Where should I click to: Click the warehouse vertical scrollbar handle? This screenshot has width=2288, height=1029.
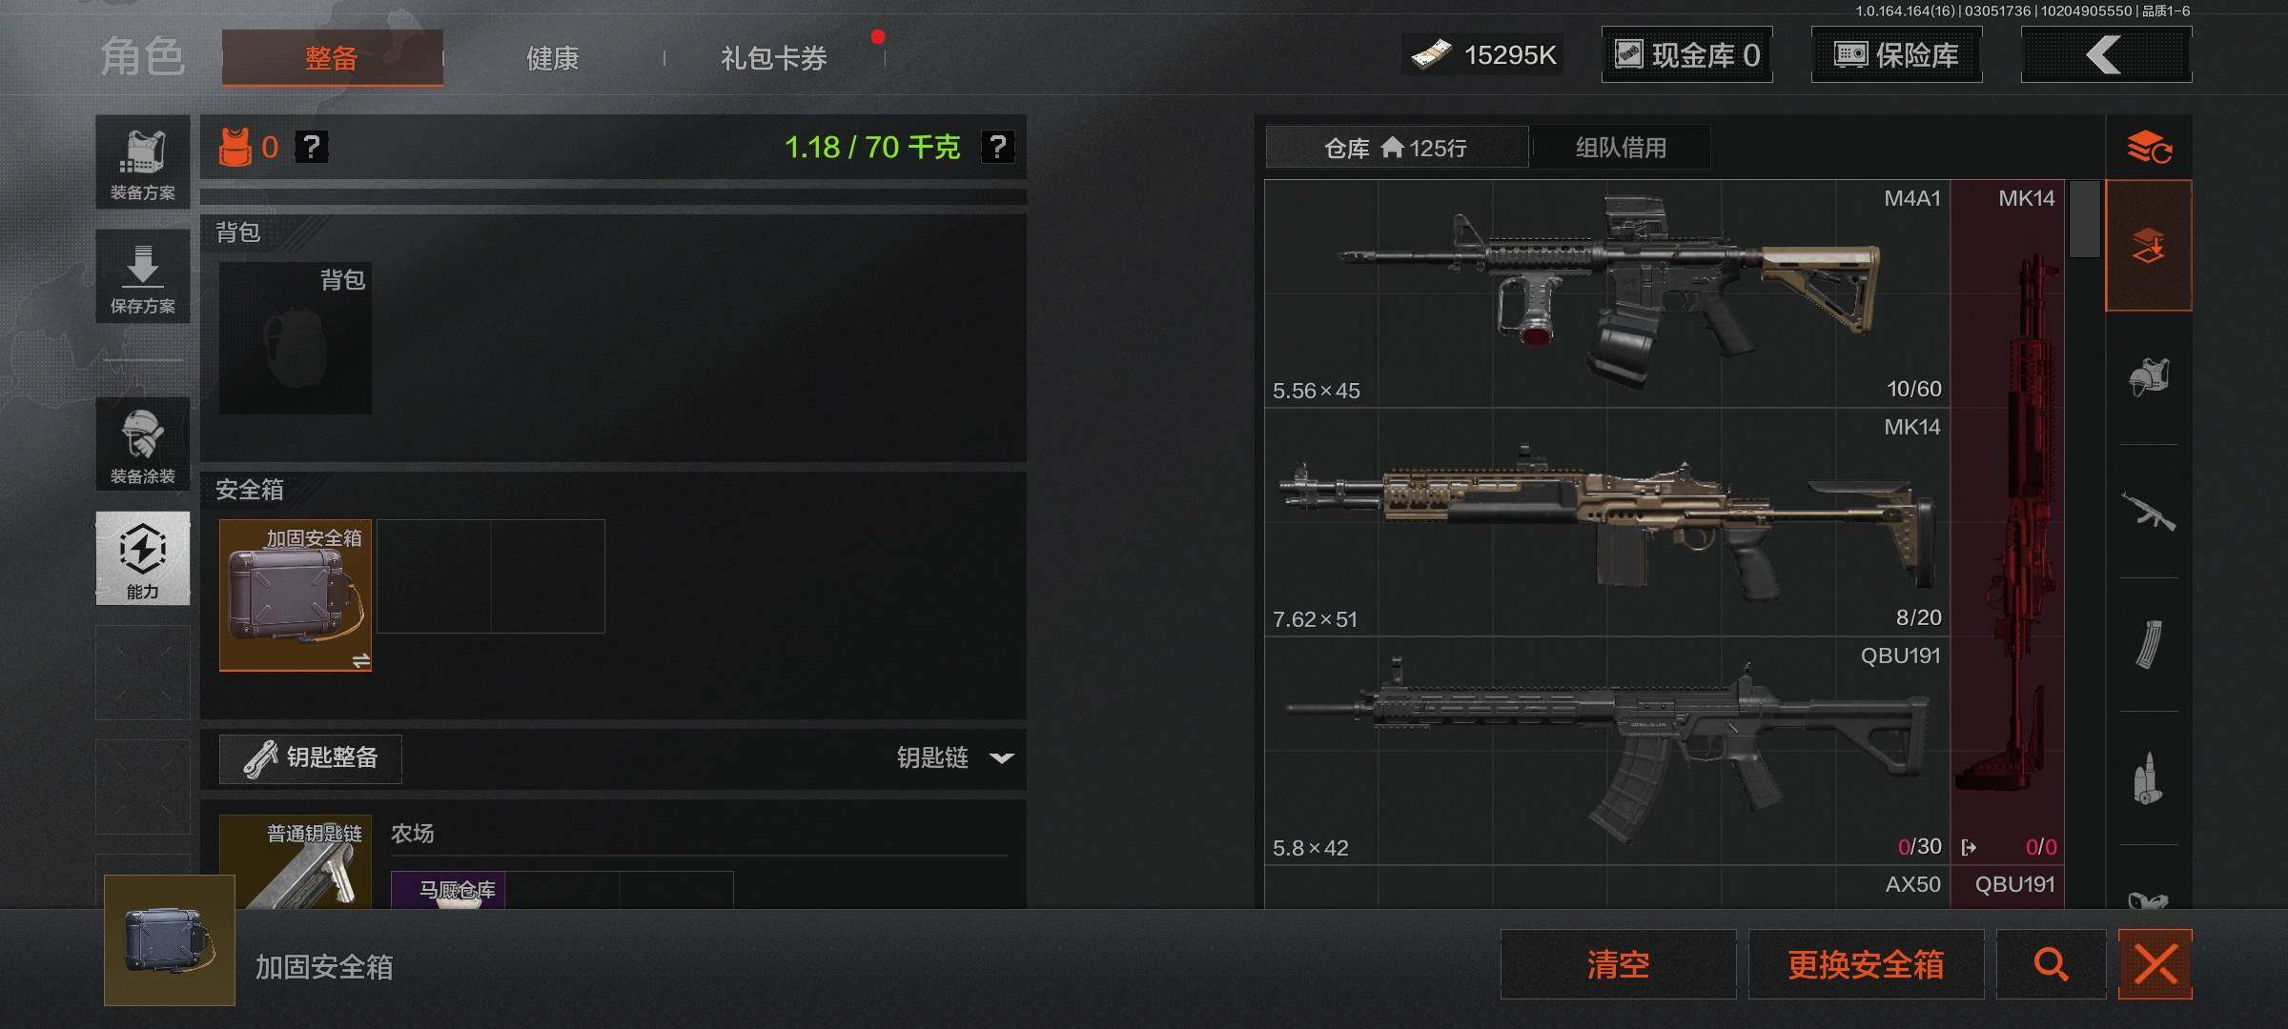(x=2085, y=218)
